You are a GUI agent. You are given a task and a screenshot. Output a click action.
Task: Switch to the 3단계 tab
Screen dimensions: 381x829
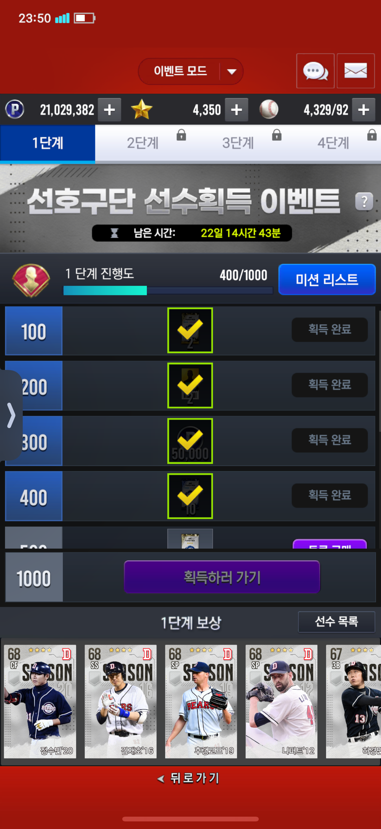tap(238, 143)
